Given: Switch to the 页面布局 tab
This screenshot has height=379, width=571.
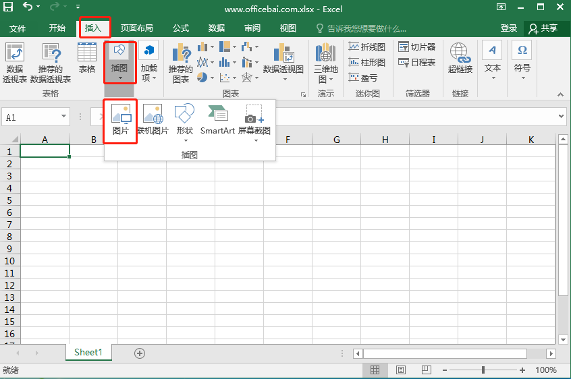Looking at the screenshot, I should coord(137,28).
